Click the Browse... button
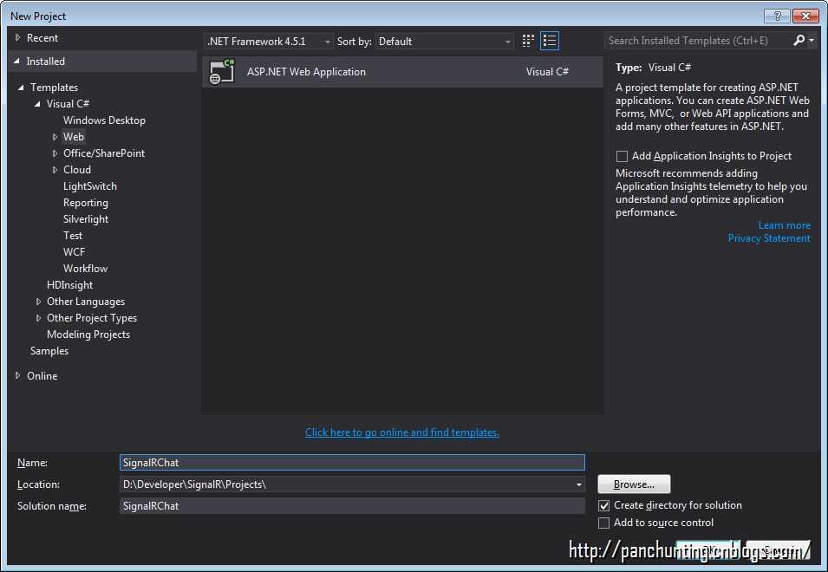This screenshot has height=572, width=828. (x=634, y=484)
